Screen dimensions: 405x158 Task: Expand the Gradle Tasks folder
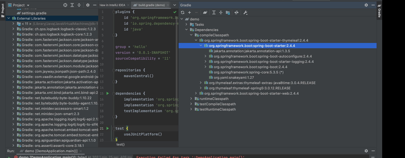186,24
